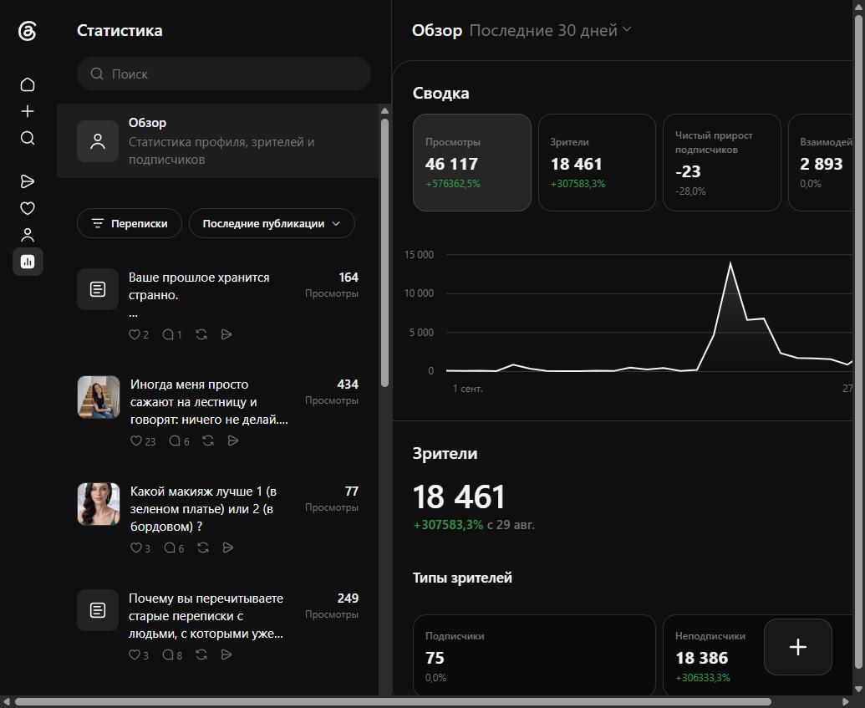Repost the 'Ваше прошлое хранится странно' post
This screenshot has height=708, width=865.
pos(201,334)
